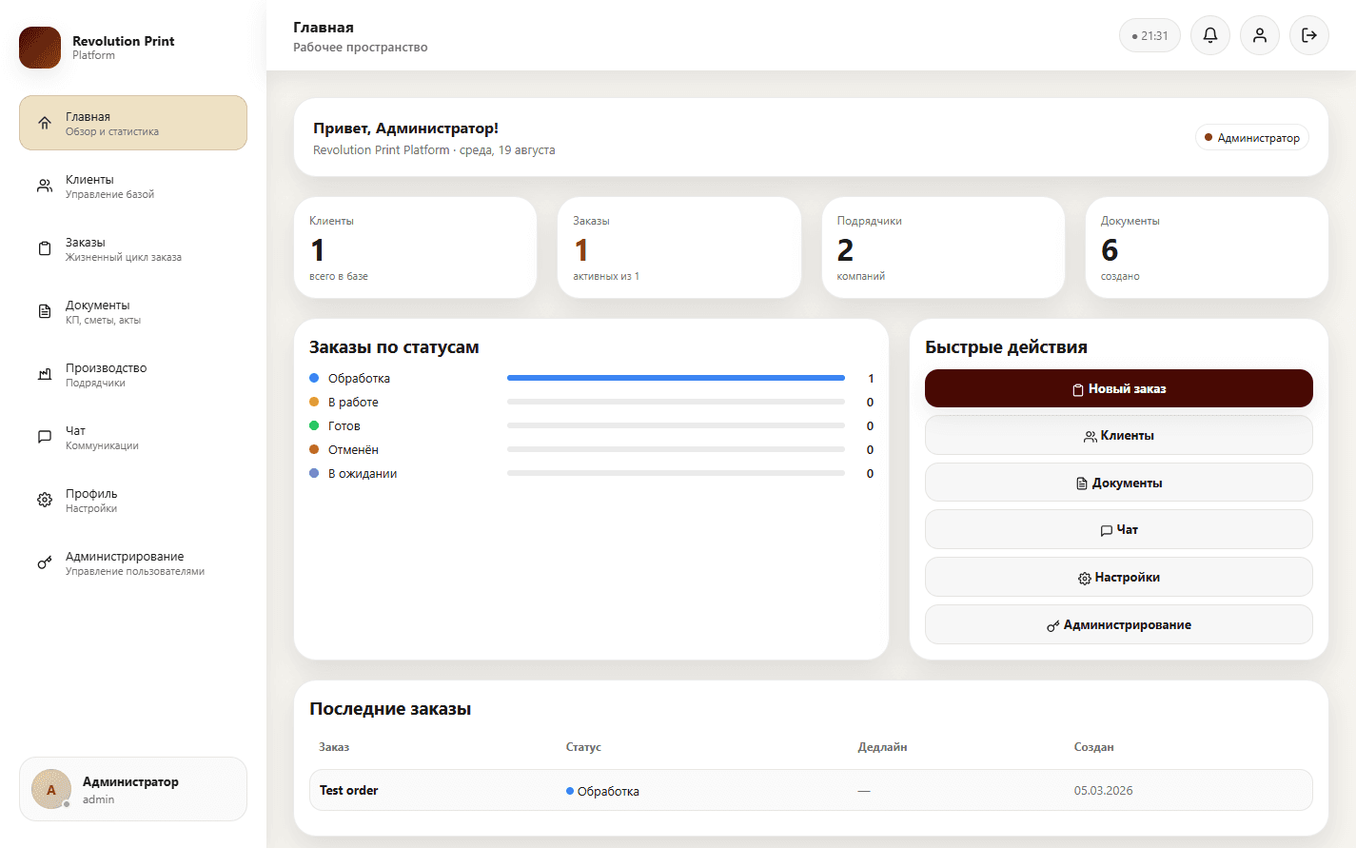Click the Создан column header
The image size is (1356, 848).
[1093, 747]
